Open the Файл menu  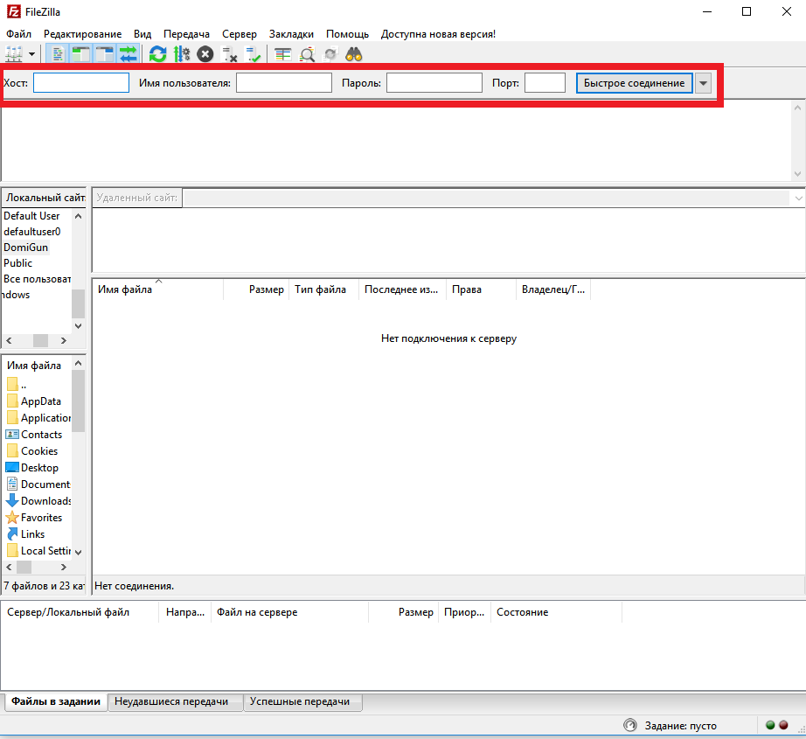[x=18, y=34]
